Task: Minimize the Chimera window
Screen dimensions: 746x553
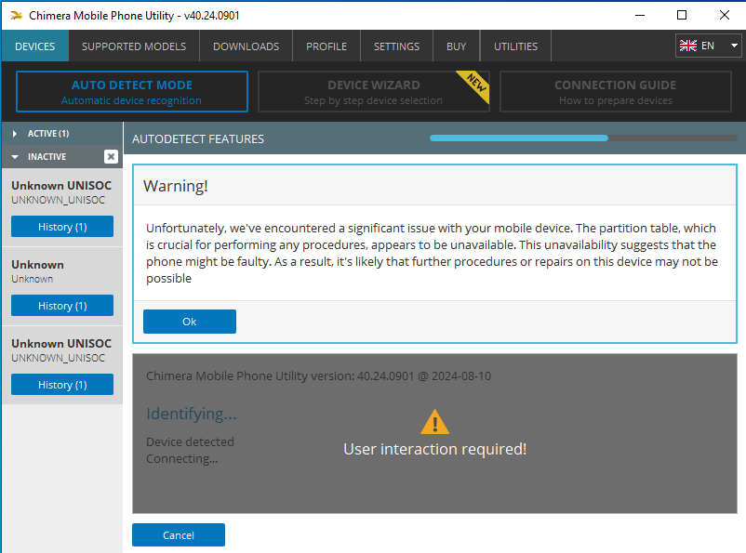Action: (640, 15)
